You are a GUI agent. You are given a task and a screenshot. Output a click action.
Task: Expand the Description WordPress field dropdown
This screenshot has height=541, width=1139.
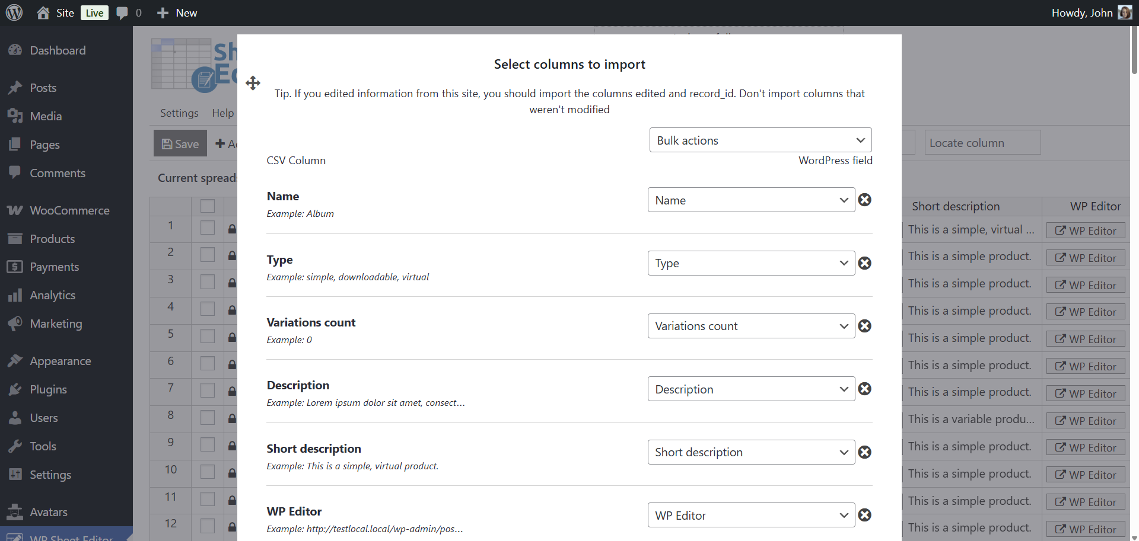pyautogui.click(x=750, y=389)
